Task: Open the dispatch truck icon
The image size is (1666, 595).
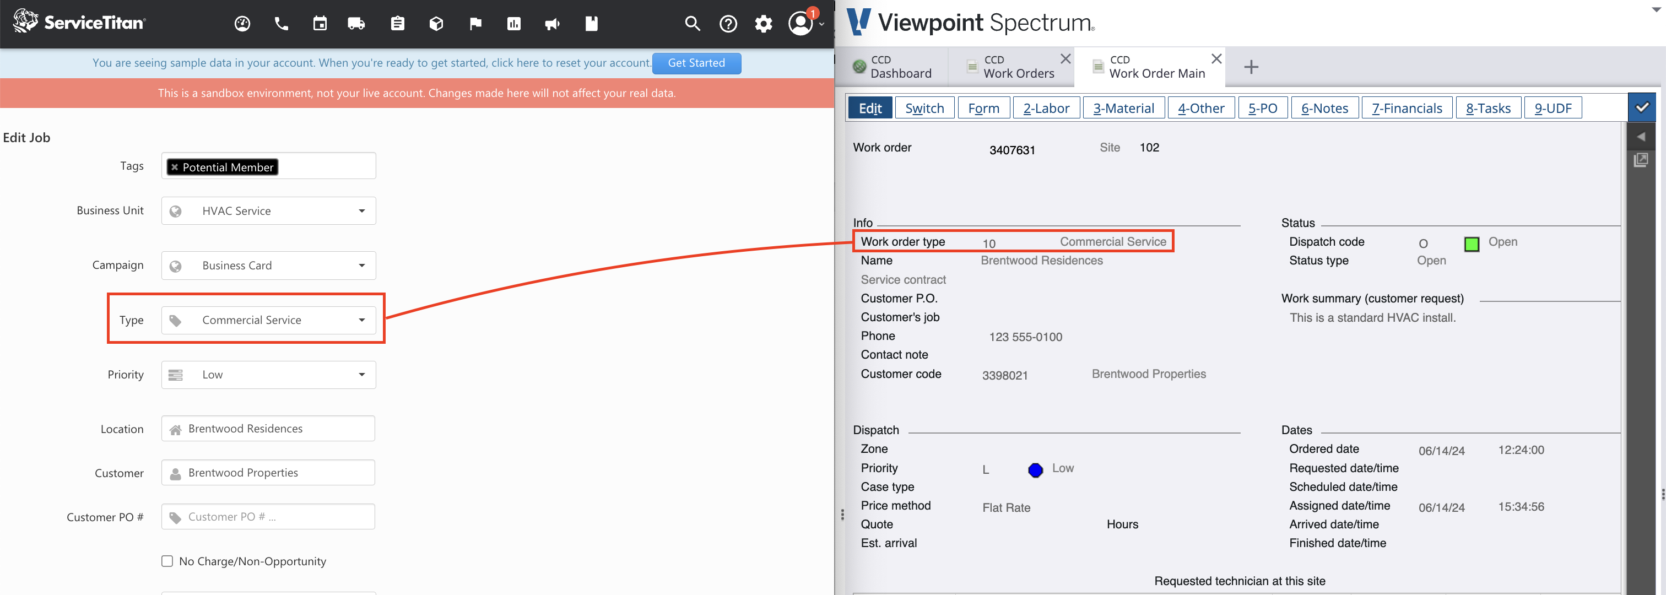Action: [356, 24]
